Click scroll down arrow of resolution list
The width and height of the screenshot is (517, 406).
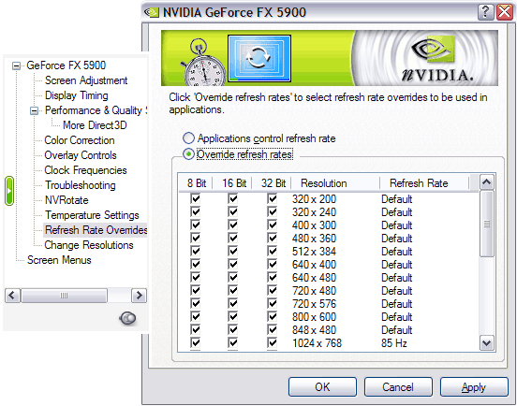coord(487,343)
